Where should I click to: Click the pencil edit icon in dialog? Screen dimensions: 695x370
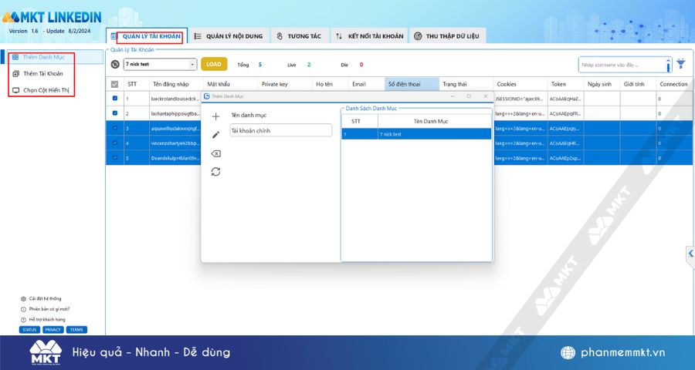coord(216,135)
